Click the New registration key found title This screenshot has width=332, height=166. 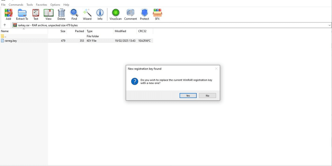[145, 69]
